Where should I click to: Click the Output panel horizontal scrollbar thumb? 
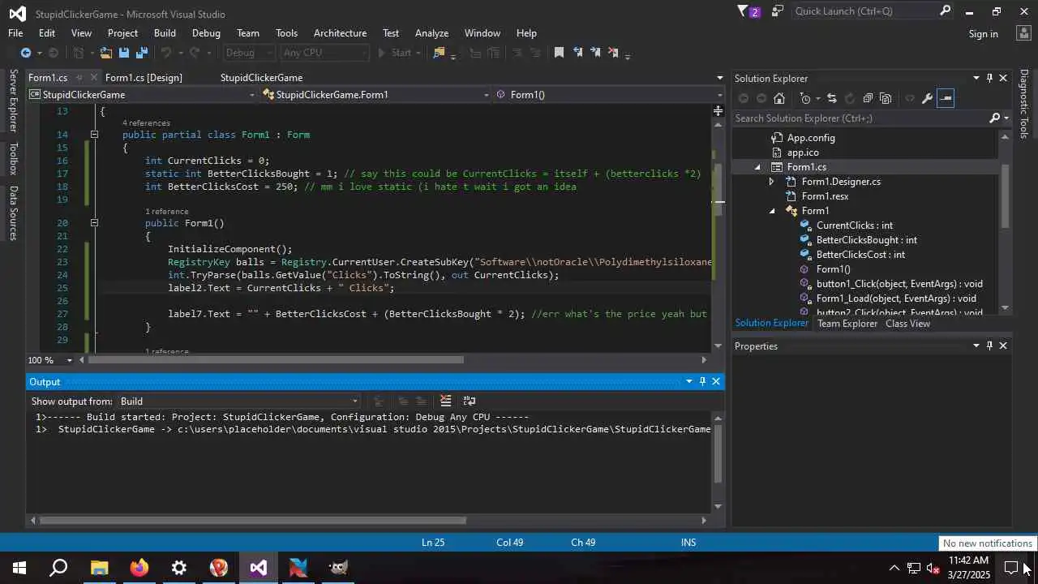tap(253, 520)
